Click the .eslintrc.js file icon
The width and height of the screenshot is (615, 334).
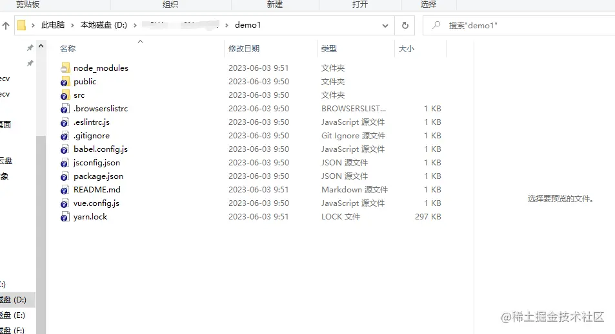pyautogui.click(x=65, y=122)
